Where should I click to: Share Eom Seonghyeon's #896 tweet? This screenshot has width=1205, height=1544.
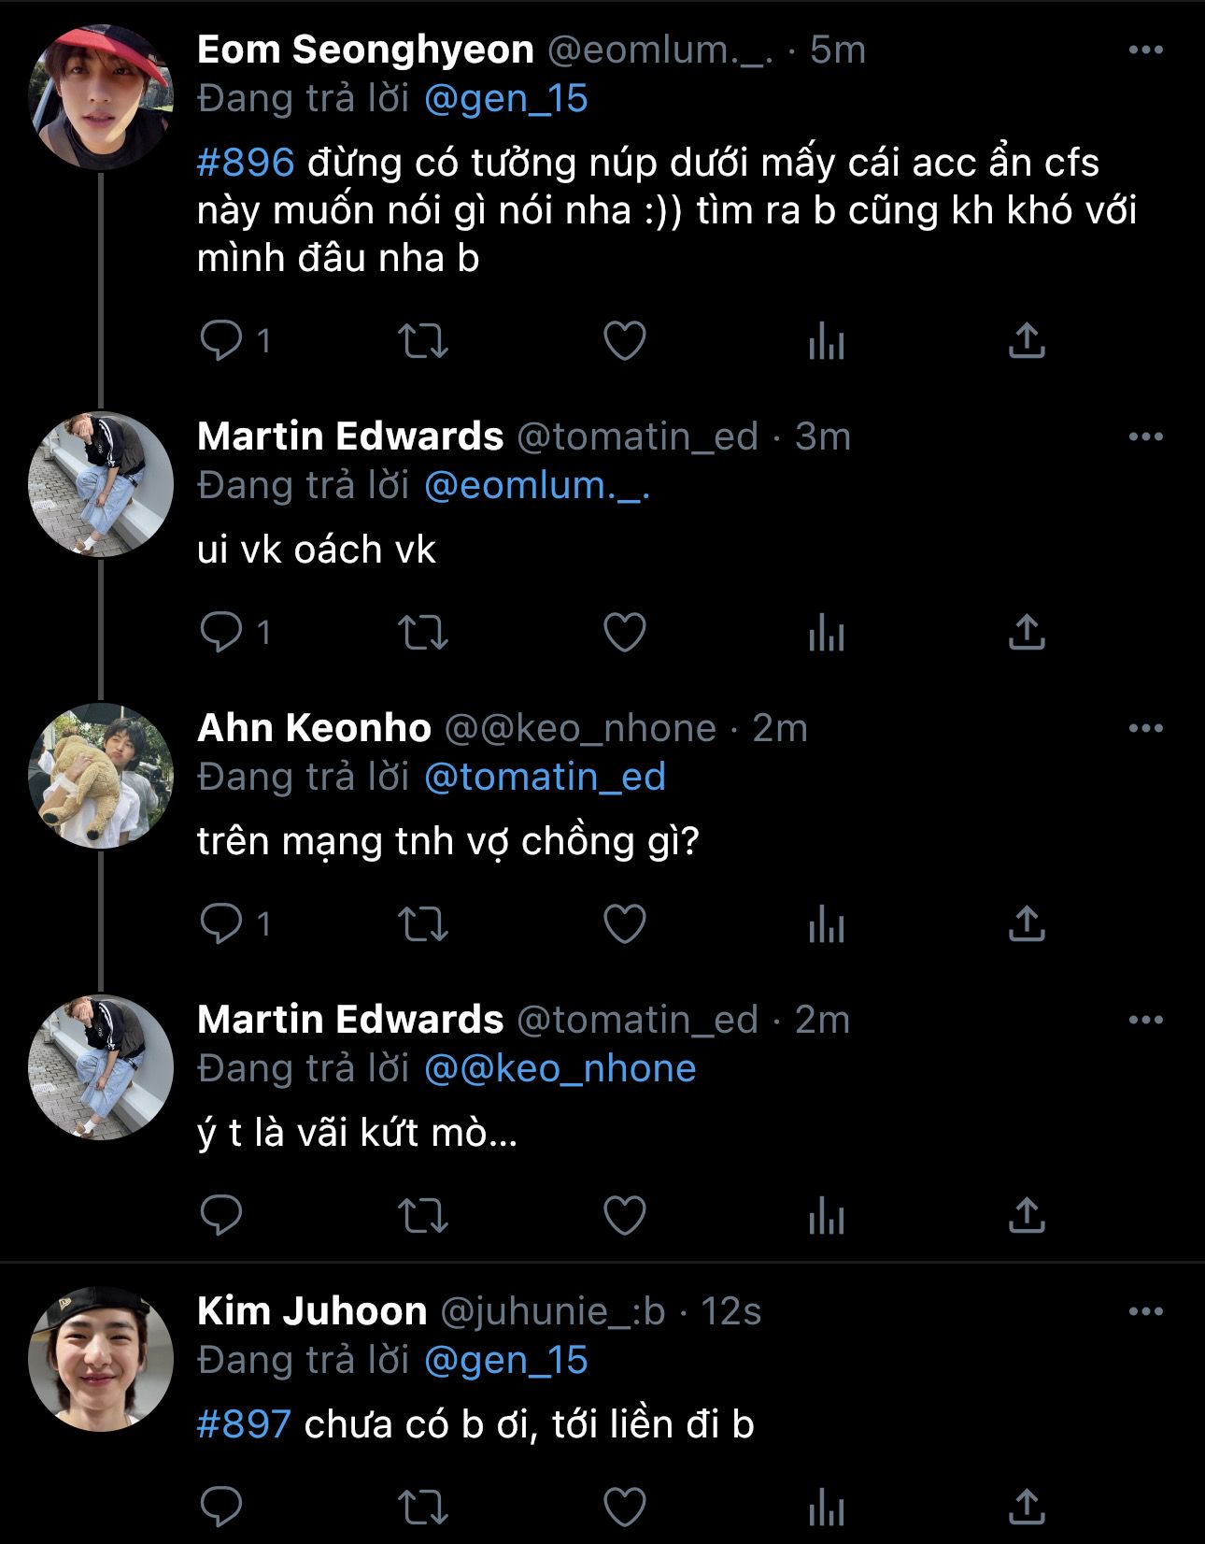[1027, 341]
